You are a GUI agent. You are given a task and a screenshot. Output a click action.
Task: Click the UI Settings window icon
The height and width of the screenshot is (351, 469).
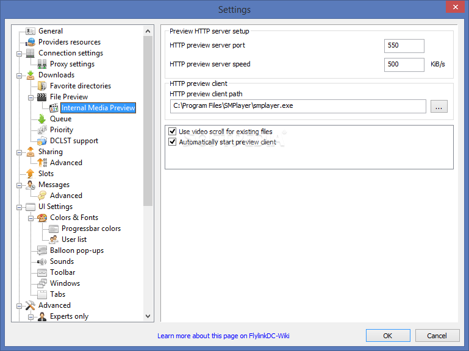coord(30,207)
